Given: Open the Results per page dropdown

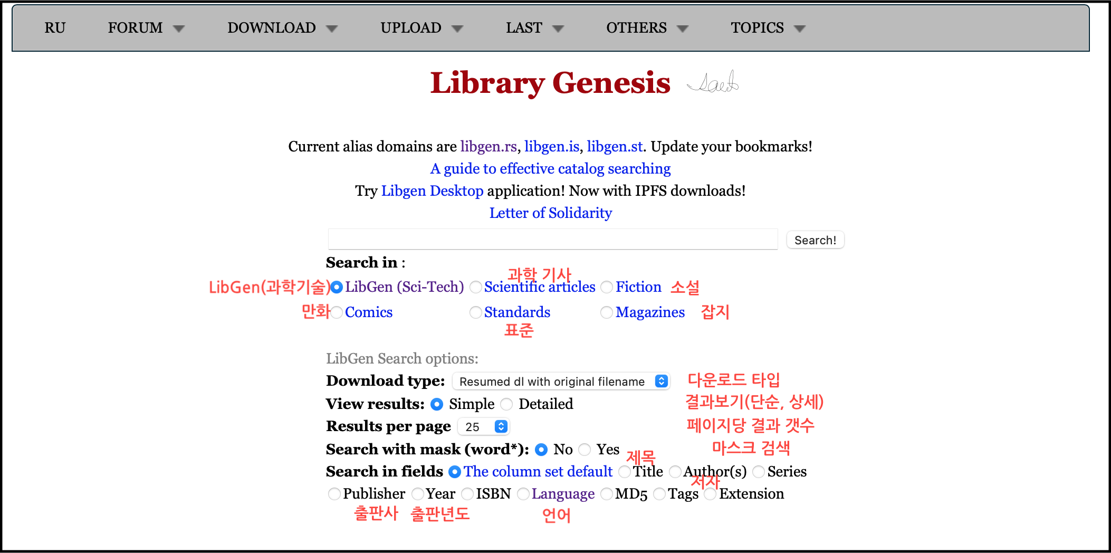Looking at the screenshot, I should coord(484,426).
